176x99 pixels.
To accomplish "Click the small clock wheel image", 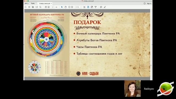I will [34, 67].
